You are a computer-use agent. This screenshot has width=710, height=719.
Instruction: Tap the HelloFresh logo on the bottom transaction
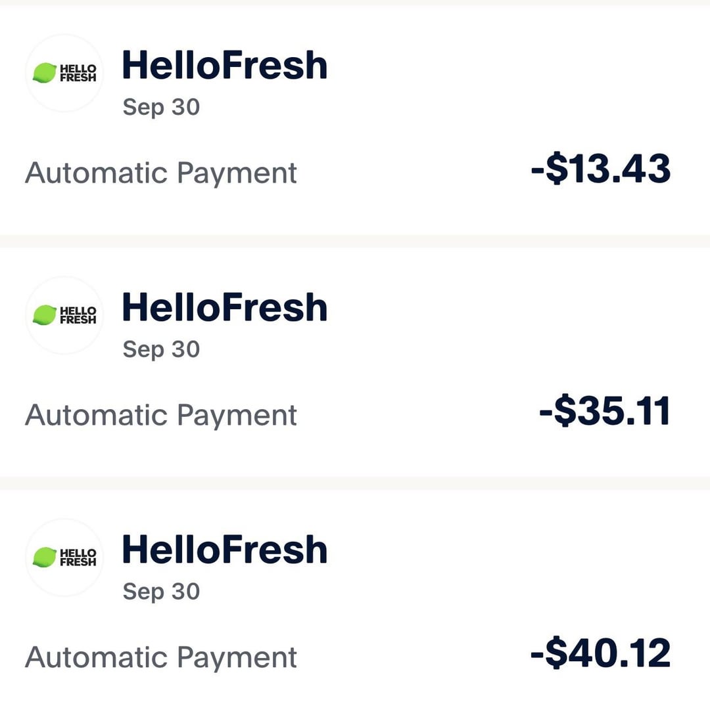point(64,557)
